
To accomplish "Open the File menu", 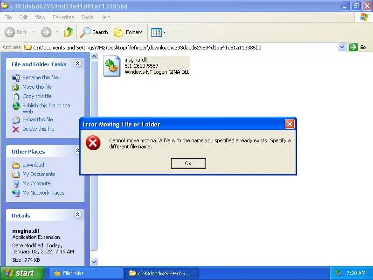I will 8,17.
